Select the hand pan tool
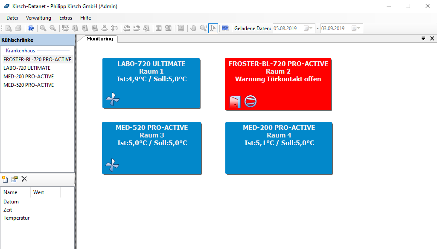Screen dimensions: 437x249 [193, 28]
